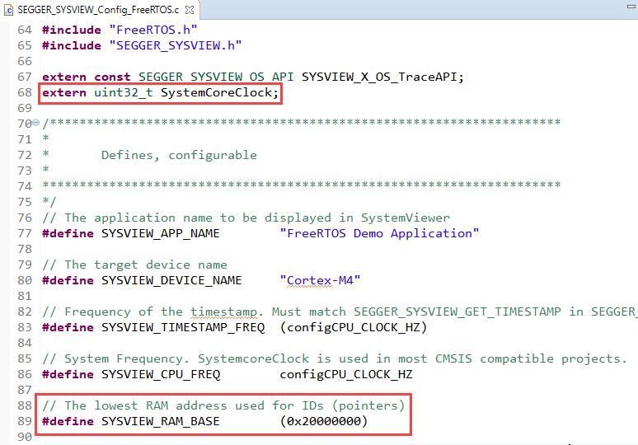
Task: Click "FreeRTOS.h" include on line 64
Action: (x=153, y=30)
